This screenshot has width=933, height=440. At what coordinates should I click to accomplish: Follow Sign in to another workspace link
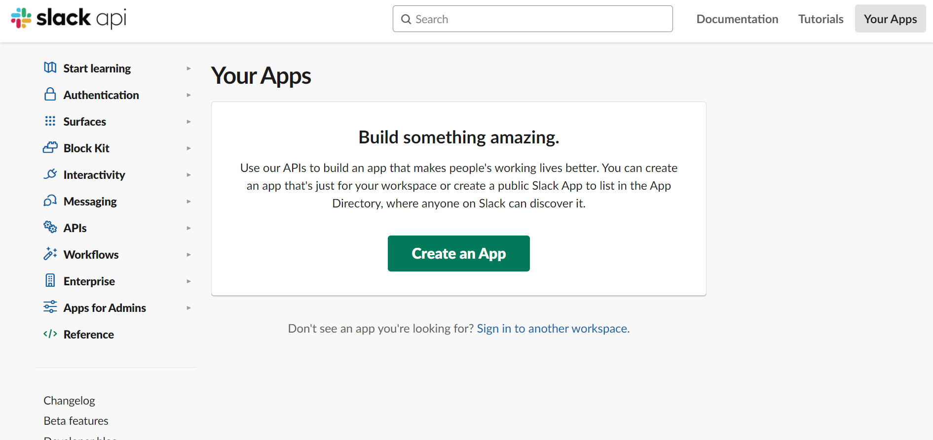pyautogui.click(x=552, y=329)
